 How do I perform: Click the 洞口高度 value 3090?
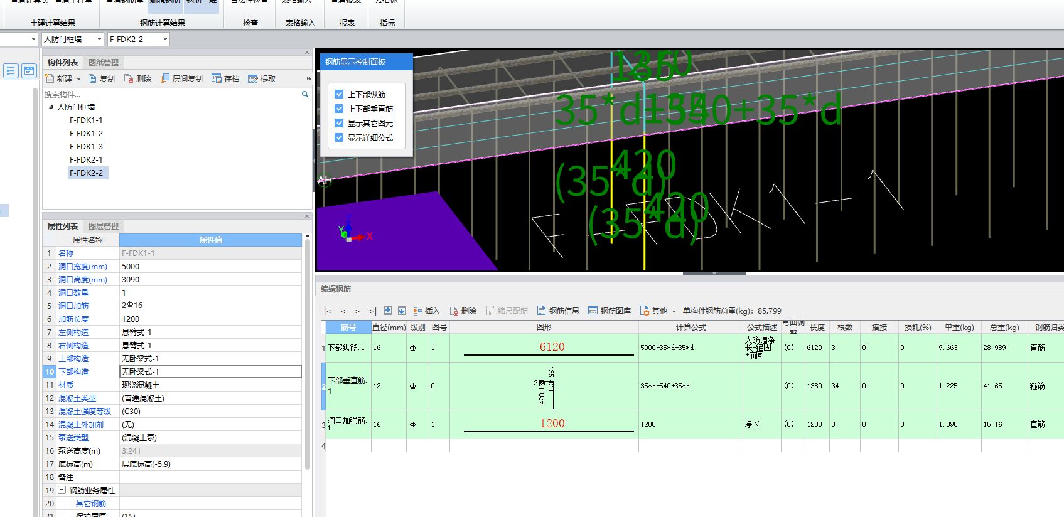[x=210, y=279]
